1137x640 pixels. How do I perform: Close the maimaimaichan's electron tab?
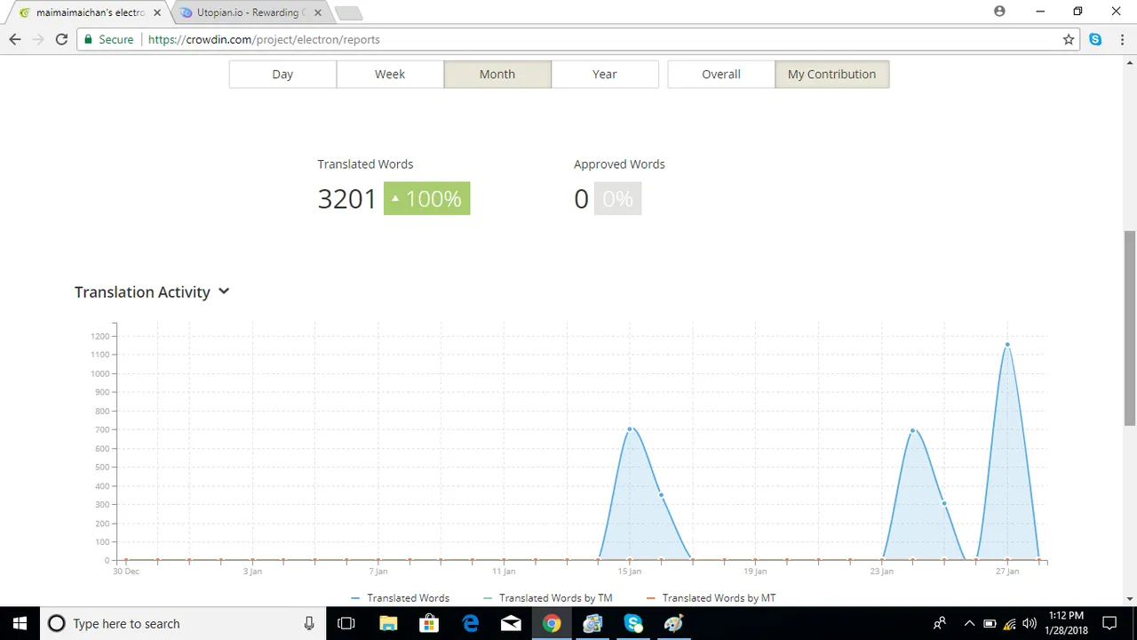[x=157, y=12]
